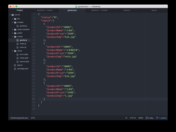This screenshot has height=132, width=176.
Task: Collapse the routes folder arrow
Action: 13,37
